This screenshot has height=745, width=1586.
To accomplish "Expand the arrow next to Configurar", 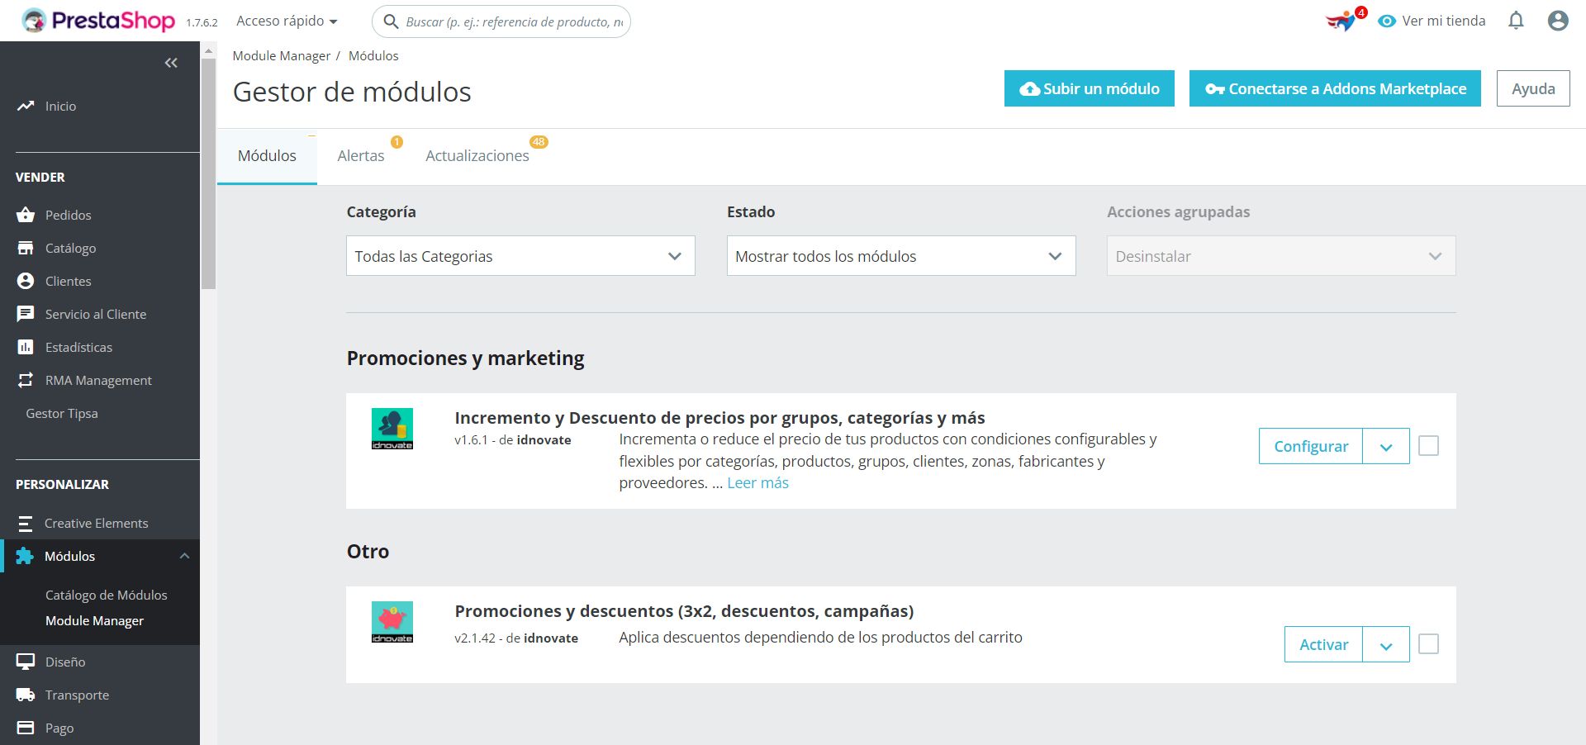I will [x=1386, y=447].
